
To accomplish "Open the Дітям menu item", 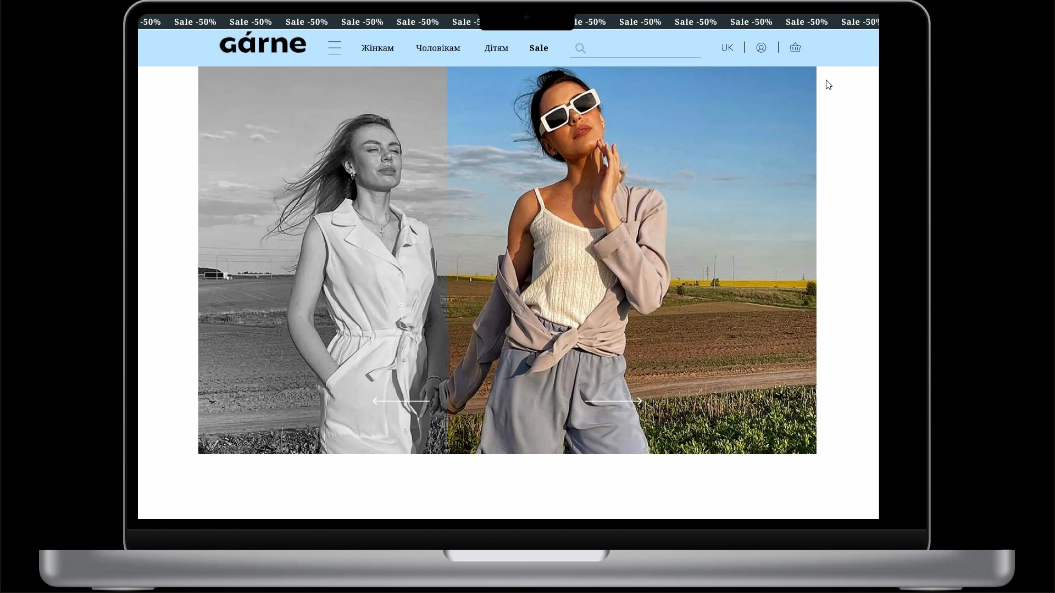I will 496,48.
